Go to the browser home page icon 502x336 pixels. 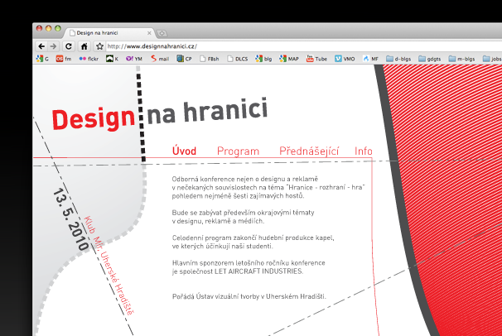click(x=84, y=46)
